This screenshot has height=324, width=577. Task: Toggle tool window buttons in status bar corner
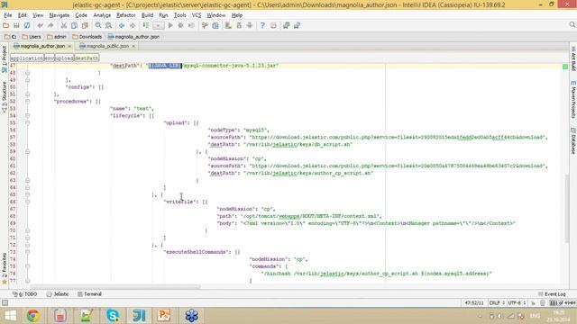[5, 303]
